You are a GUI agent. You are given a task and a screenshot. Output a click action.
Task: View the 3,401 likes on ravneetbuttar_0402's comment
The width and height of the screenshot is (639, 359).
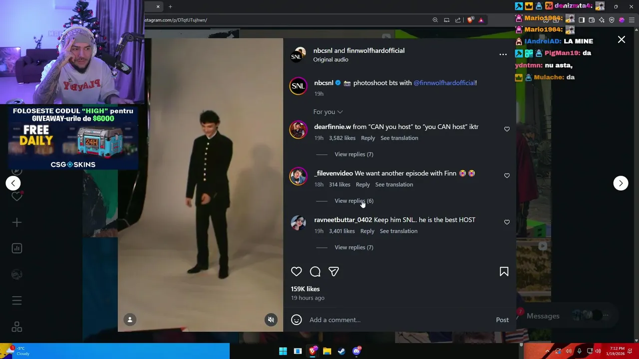click(342, 231)
